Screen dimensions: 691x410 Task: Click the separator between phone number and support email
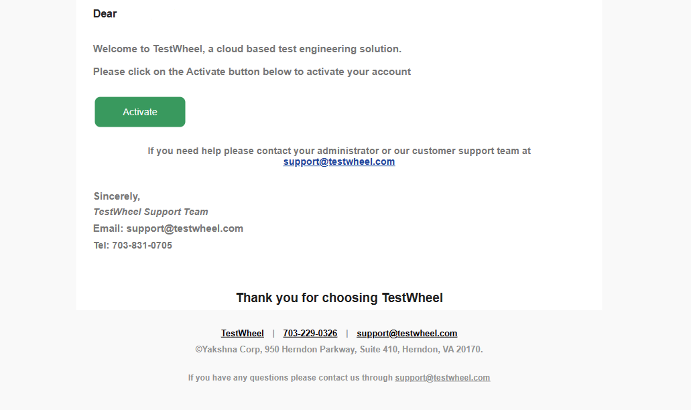point(347,333)
